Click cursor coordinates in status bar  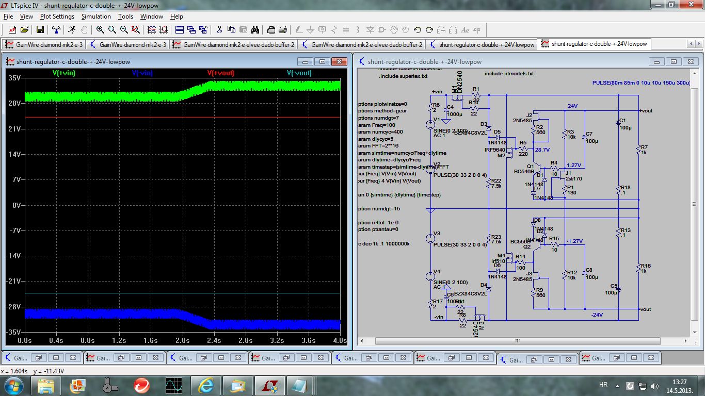click(x=33, y=371)
